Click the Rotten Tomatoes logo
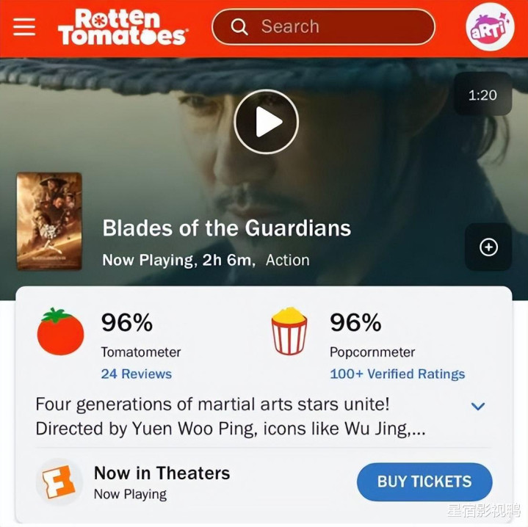 (123, 27)
